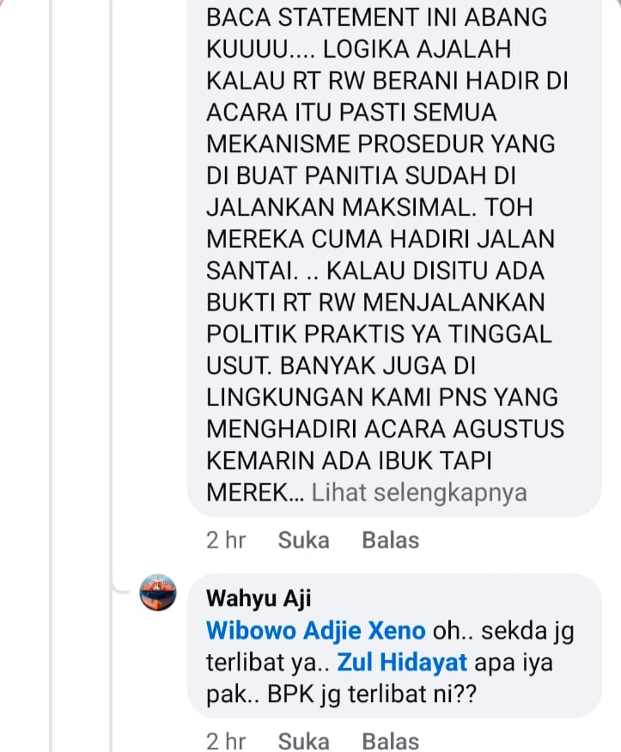Expand the comment via "Lihat selengkapnya"

tap(419, 493)
